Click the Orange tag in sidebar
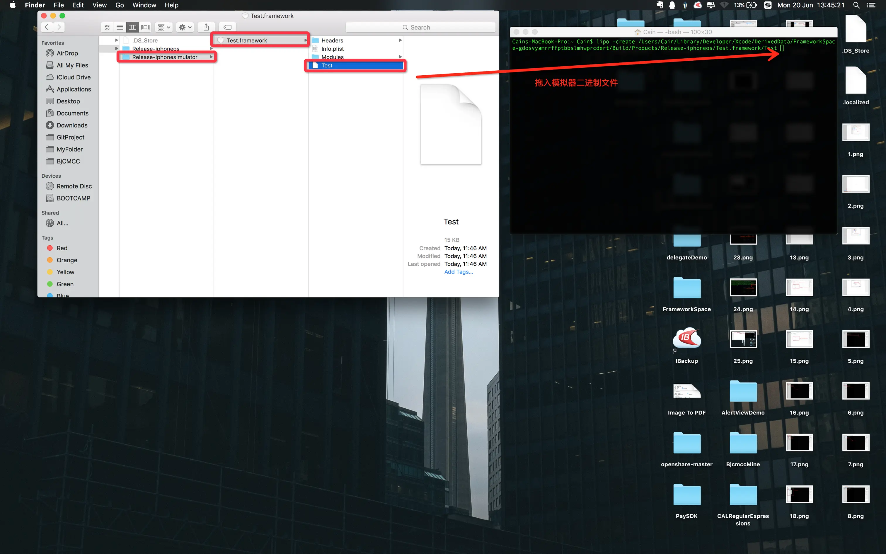This screenshot has width=886, height=554. (67, 260)
